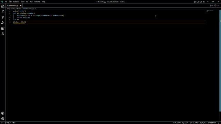Select the Python 3.11 interpreter version
The width and height of the screenshot is (221, 124).
212,123
